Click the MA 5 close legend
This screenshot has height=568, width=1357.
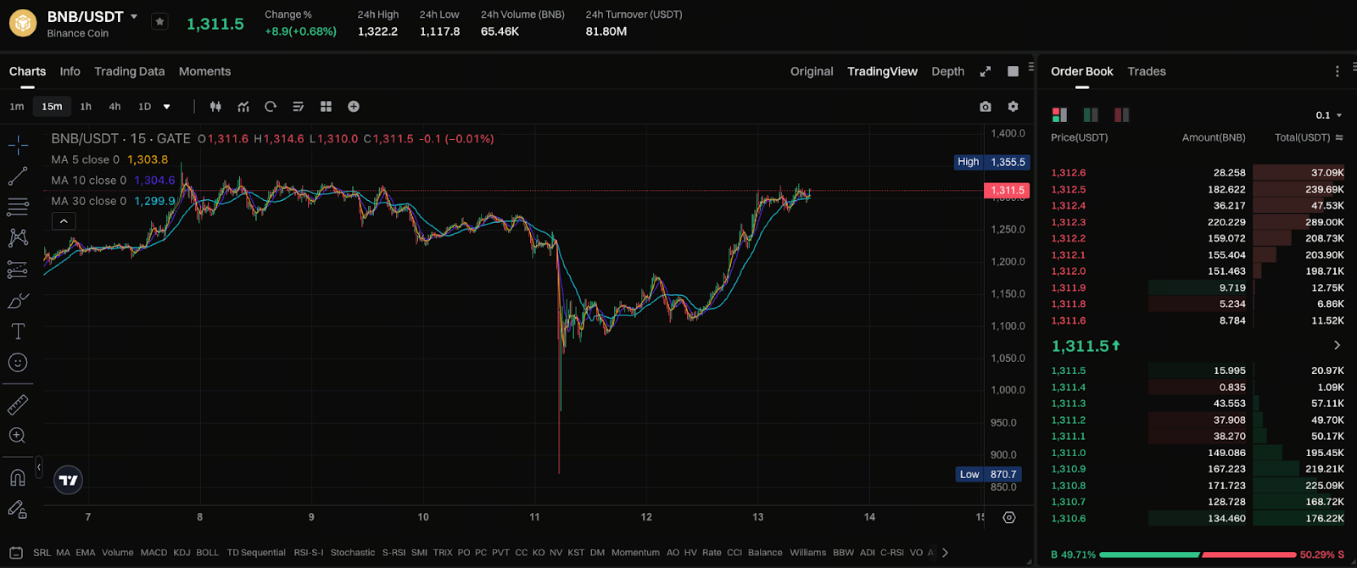(109, 159)
